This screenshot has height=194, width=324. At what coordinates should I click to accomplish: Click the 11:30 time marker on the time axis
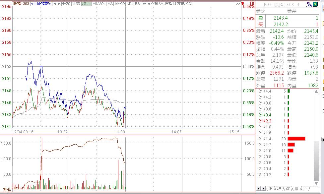[120, 132]
